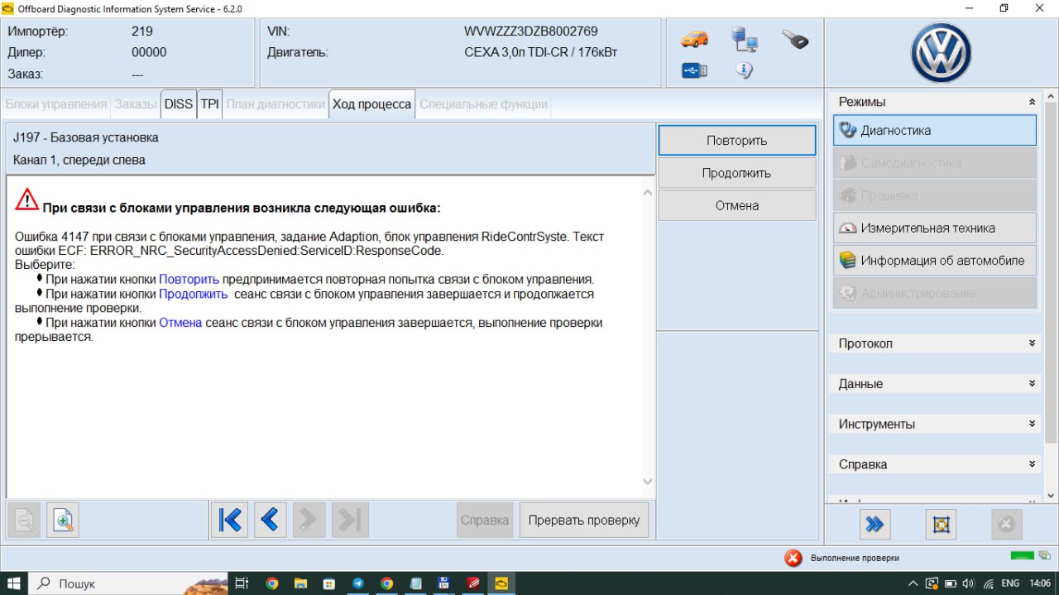Click the server network connection icon
This screenshot has height=595, width=1059.
[745, 39]
